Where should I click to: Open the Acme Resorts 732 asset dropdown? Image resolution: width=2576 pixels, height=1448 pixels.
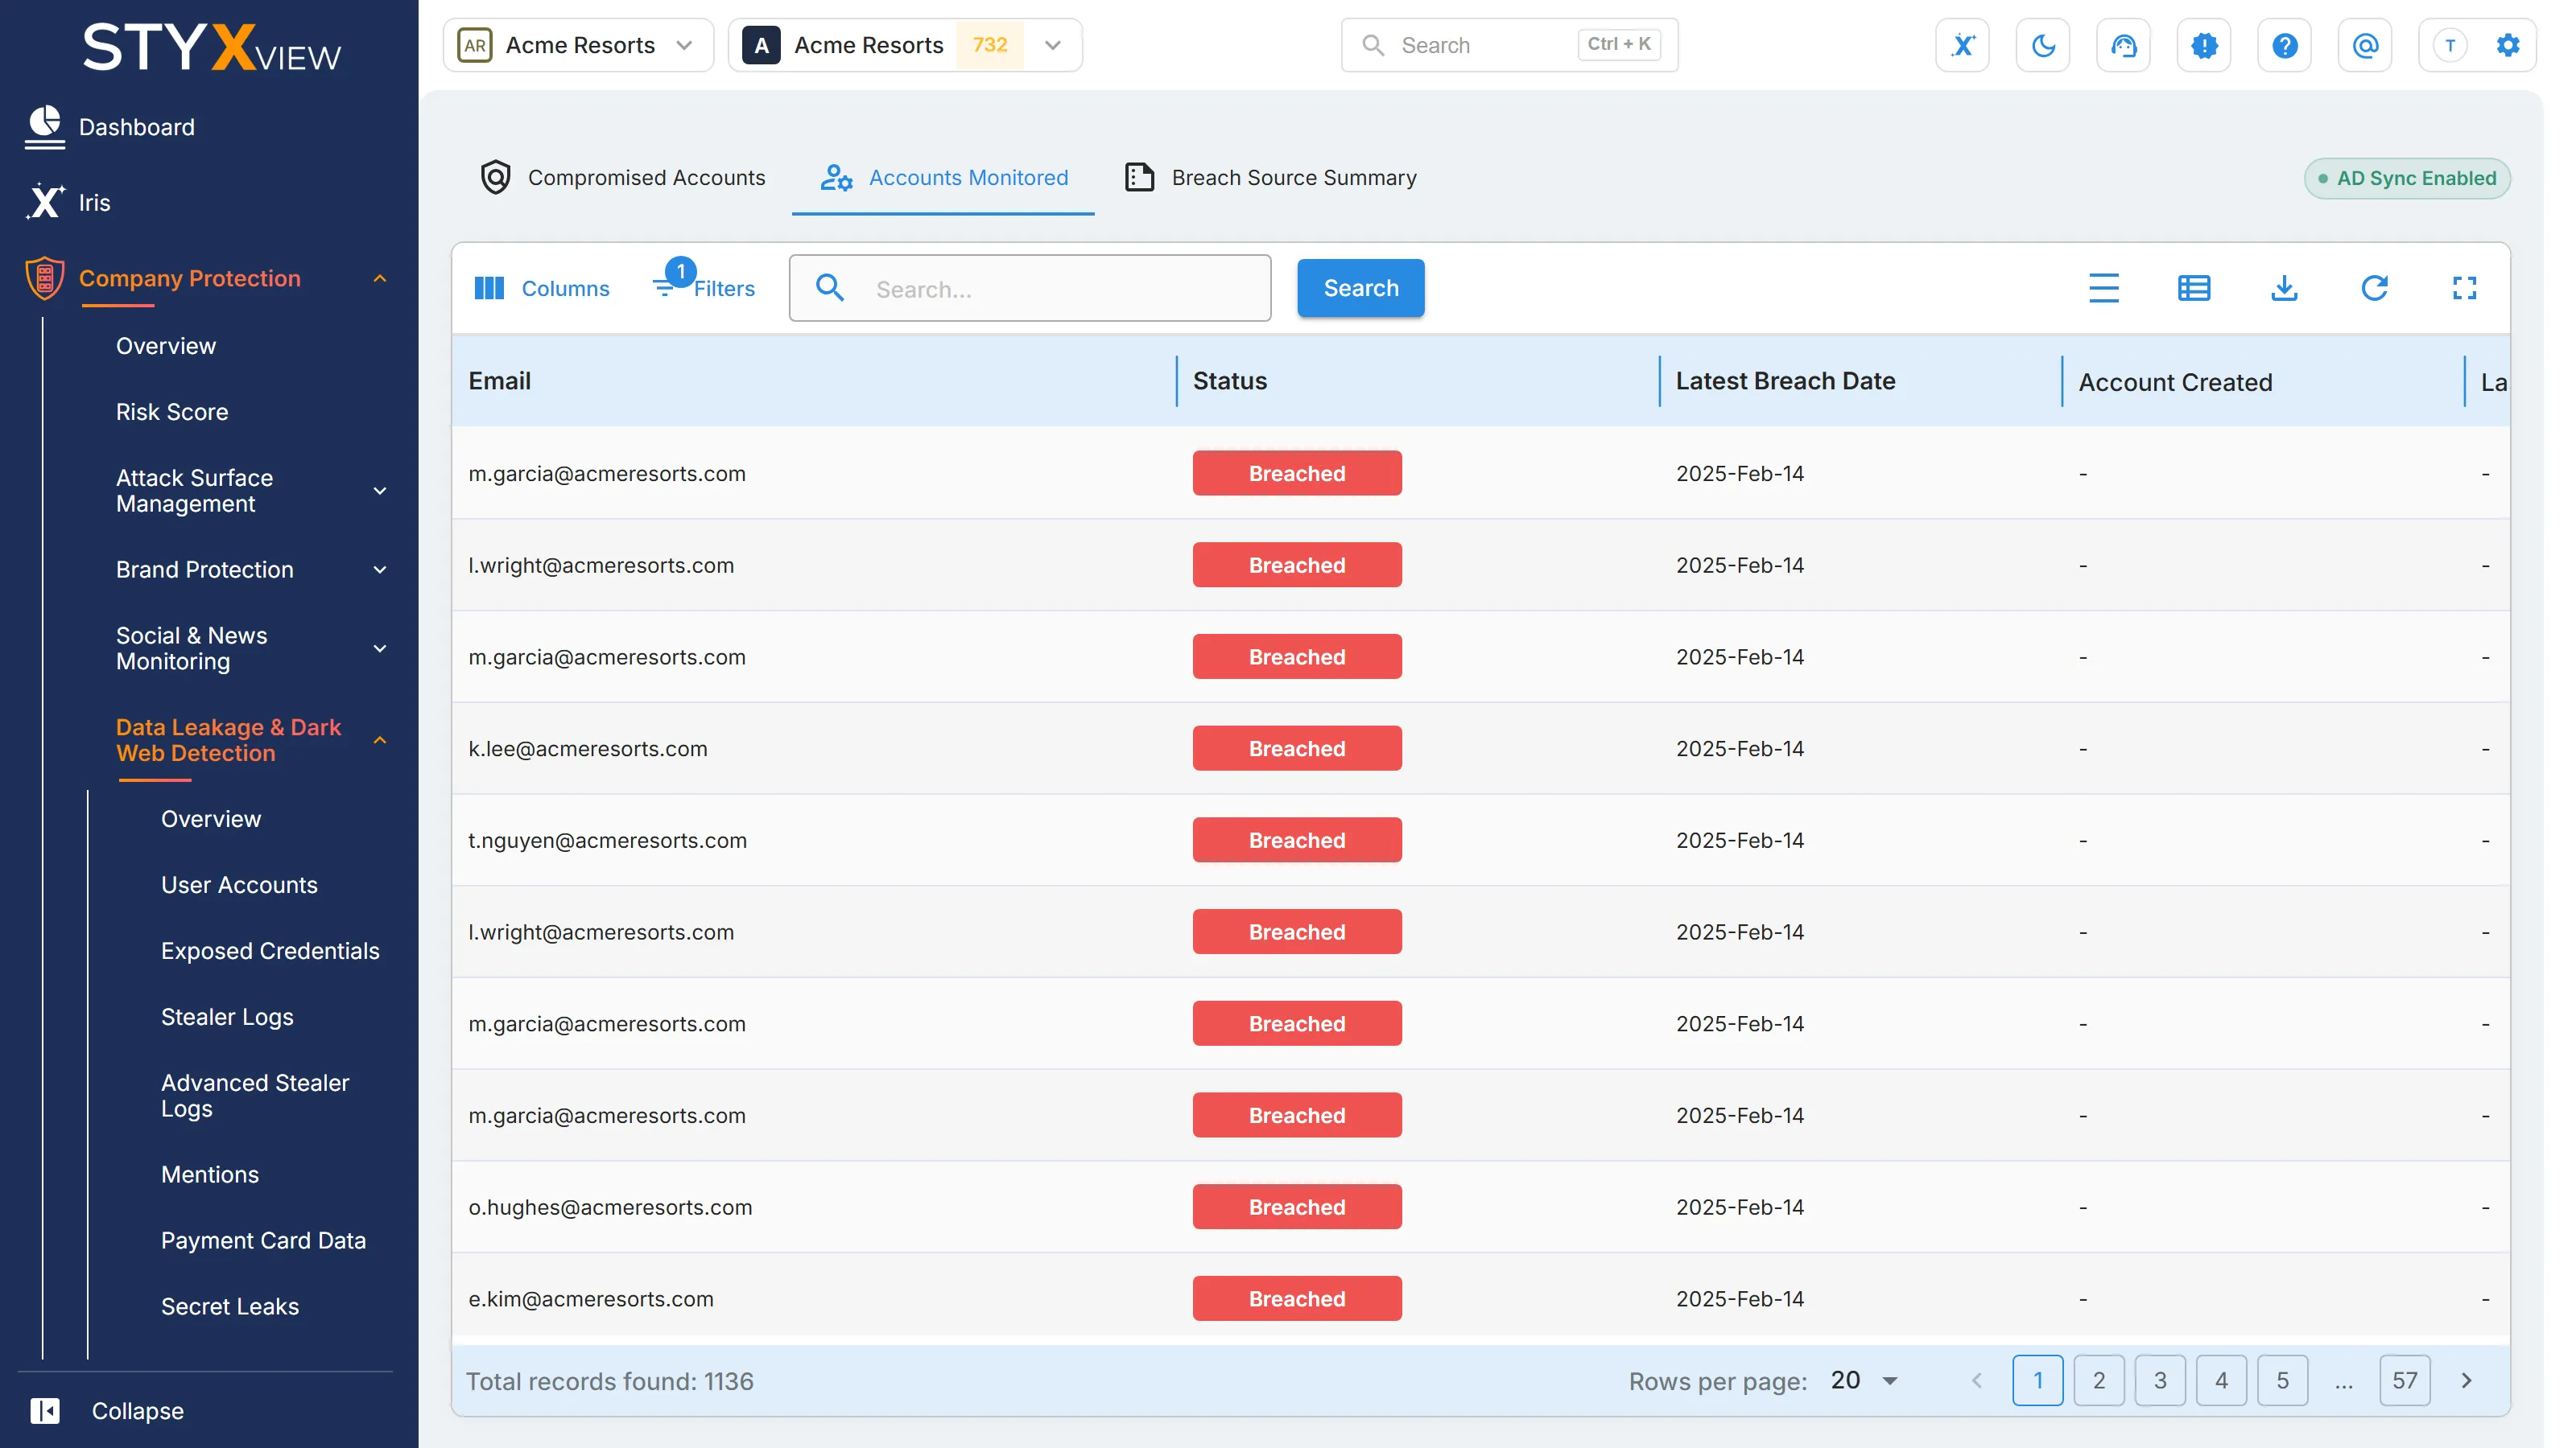905,45
